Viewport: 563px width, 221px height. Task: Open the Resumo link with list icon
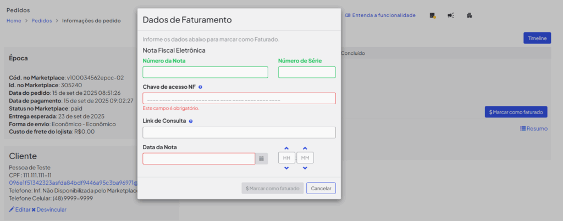tap(534, 128)
